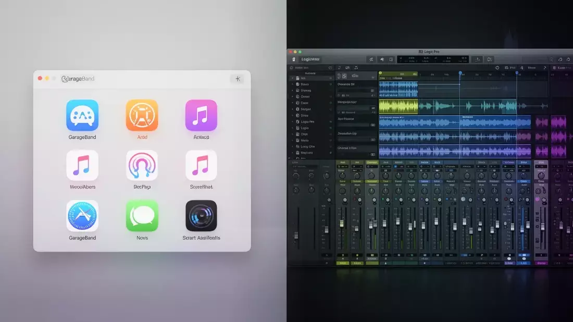The height and width of the screenshot is (322, 573).
Task: Toggle the switch under Cheeanoa Ott in inspector
Action: pos(372,90)
